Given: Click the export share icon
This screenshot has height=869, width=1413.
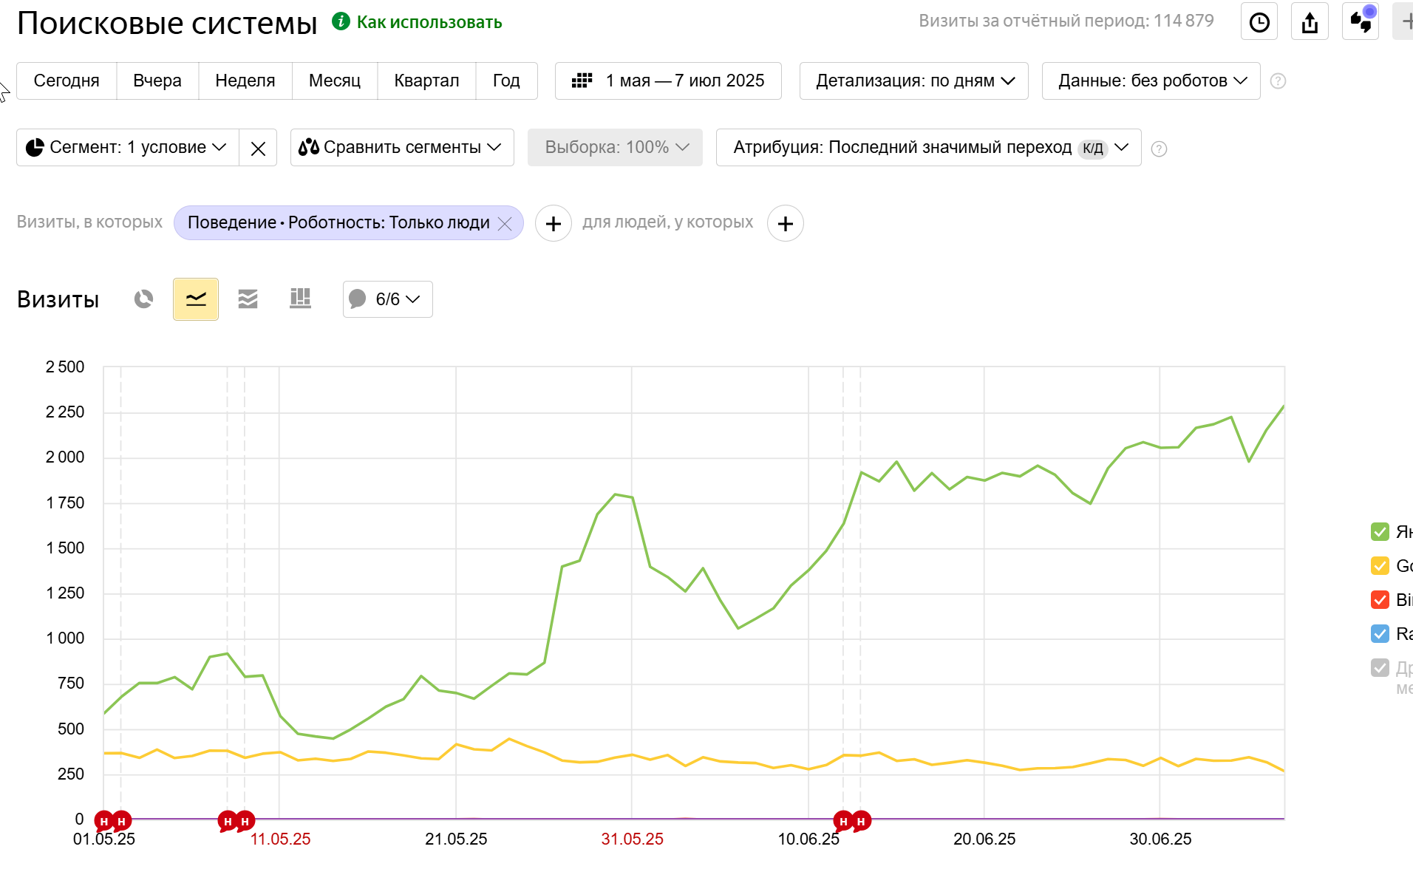Looking at the screenshot, I should (1310, 22).
